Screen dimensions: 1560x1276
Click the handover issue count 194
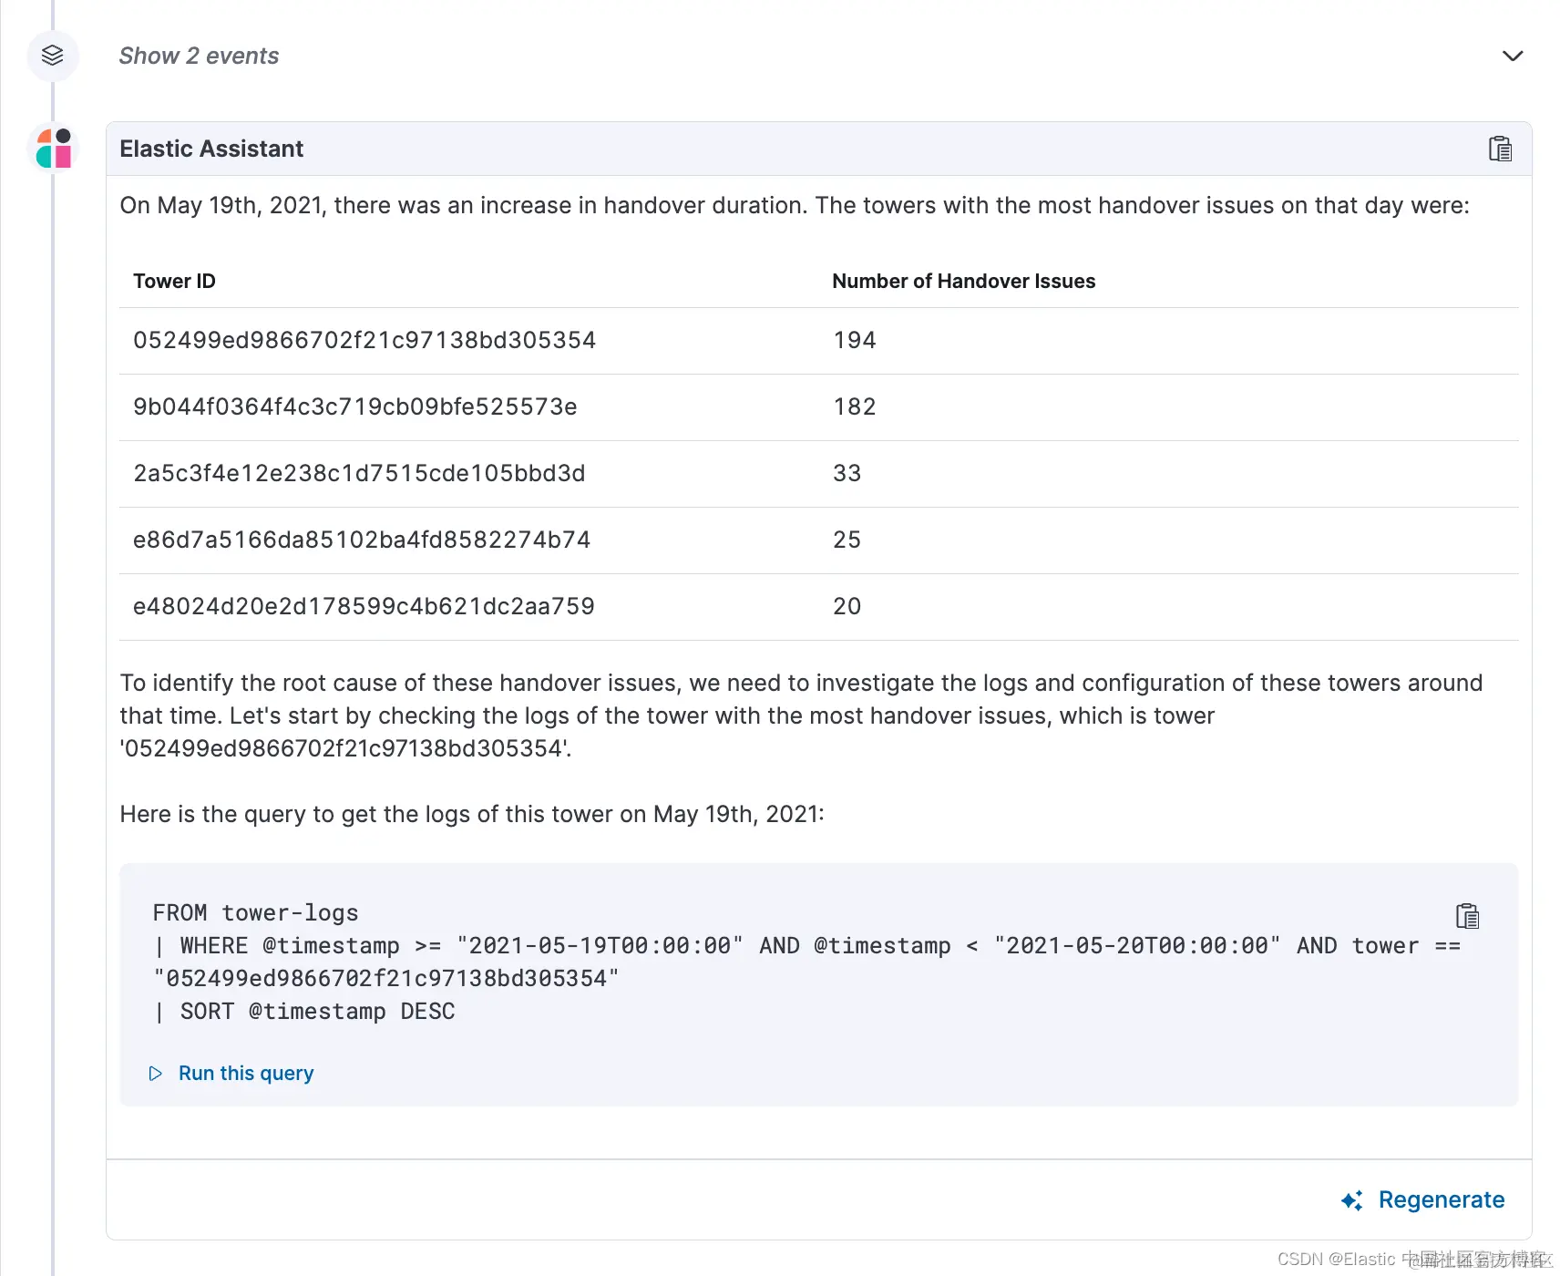[x=854, y=340]
